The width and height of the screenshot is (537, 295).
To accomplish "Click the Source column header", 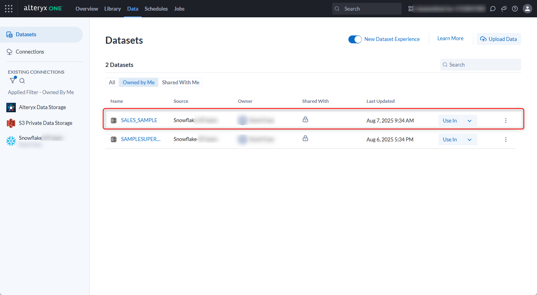I will coord(181,101).
